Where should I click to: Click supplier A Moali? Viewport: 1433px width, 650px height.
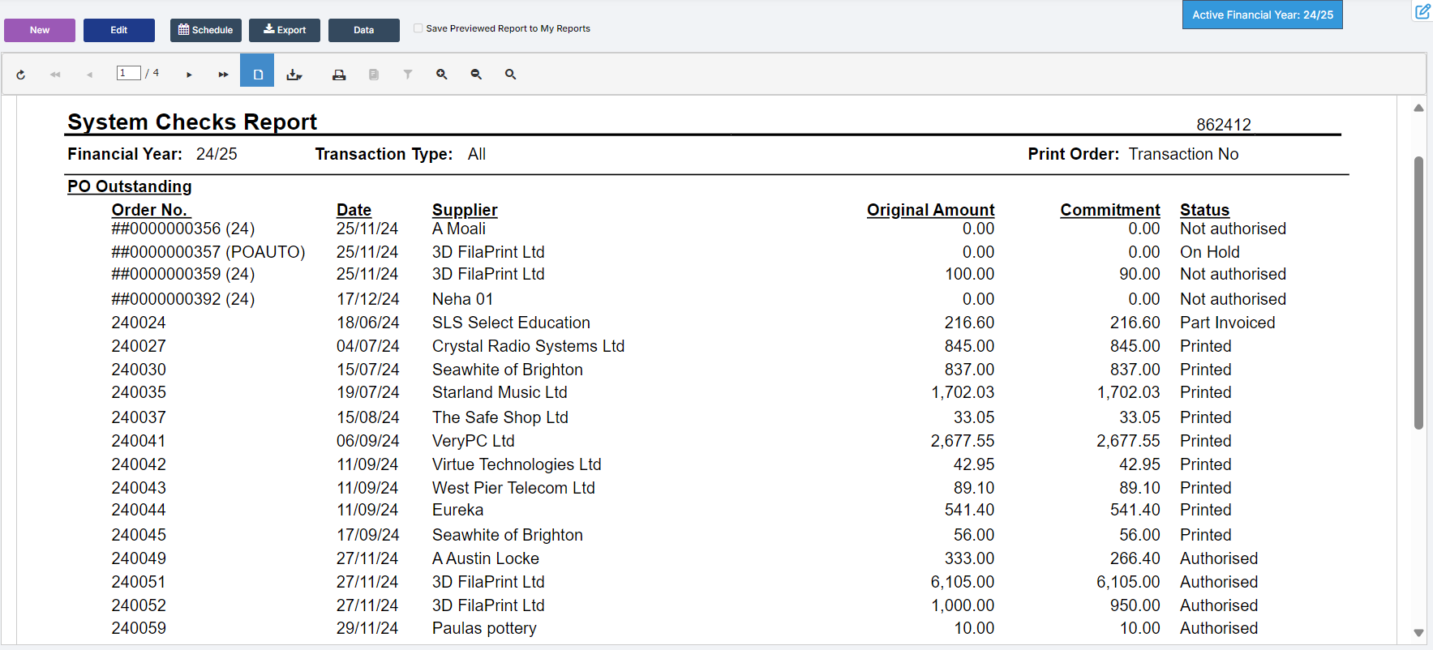[x=459, y=229]
